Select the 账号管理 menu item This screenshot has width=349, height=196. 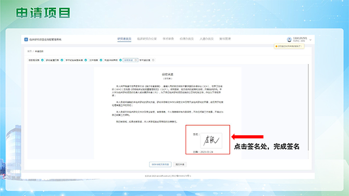(x=225, y=39)
